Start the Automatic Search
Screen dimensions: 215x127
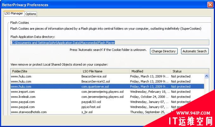point(195,51)
